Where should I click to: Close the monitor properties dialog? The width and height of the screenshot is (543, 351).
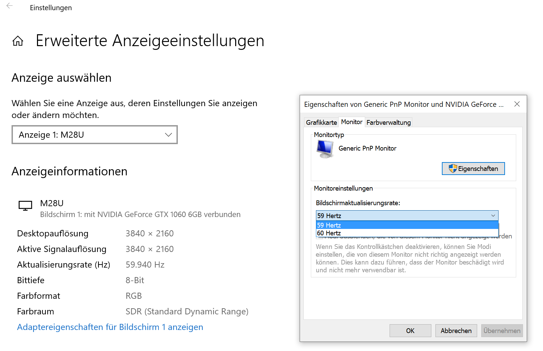point(517,104)
